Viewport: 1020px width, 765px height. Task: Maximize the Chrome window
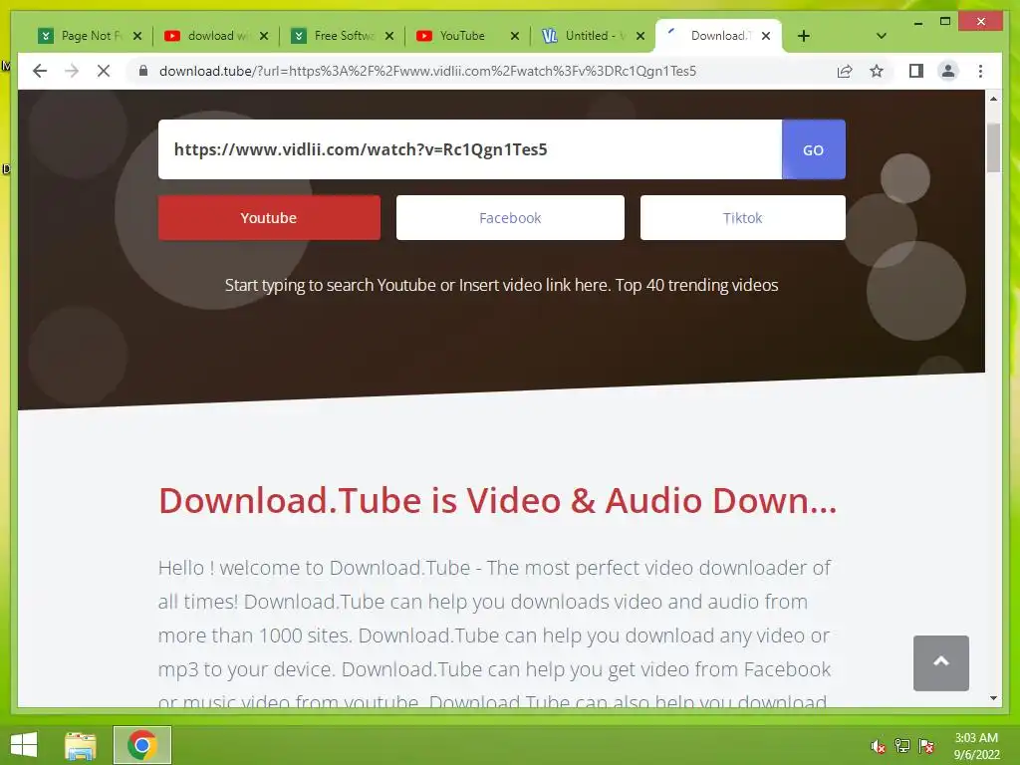pos(945,22)
